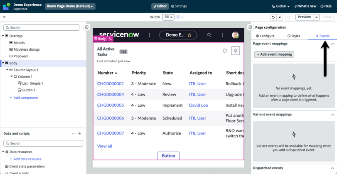This screenshot has width=337, height=174.
Task: Click the user avatar picture
Action: tap(235, 35)
